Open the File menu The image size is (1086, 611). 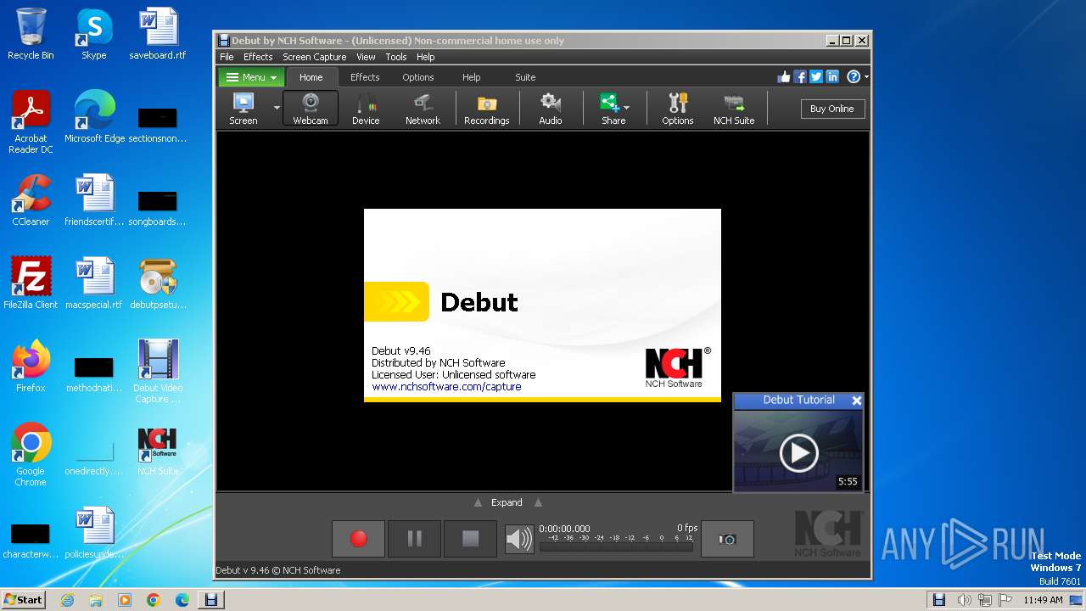coord(227,57)
